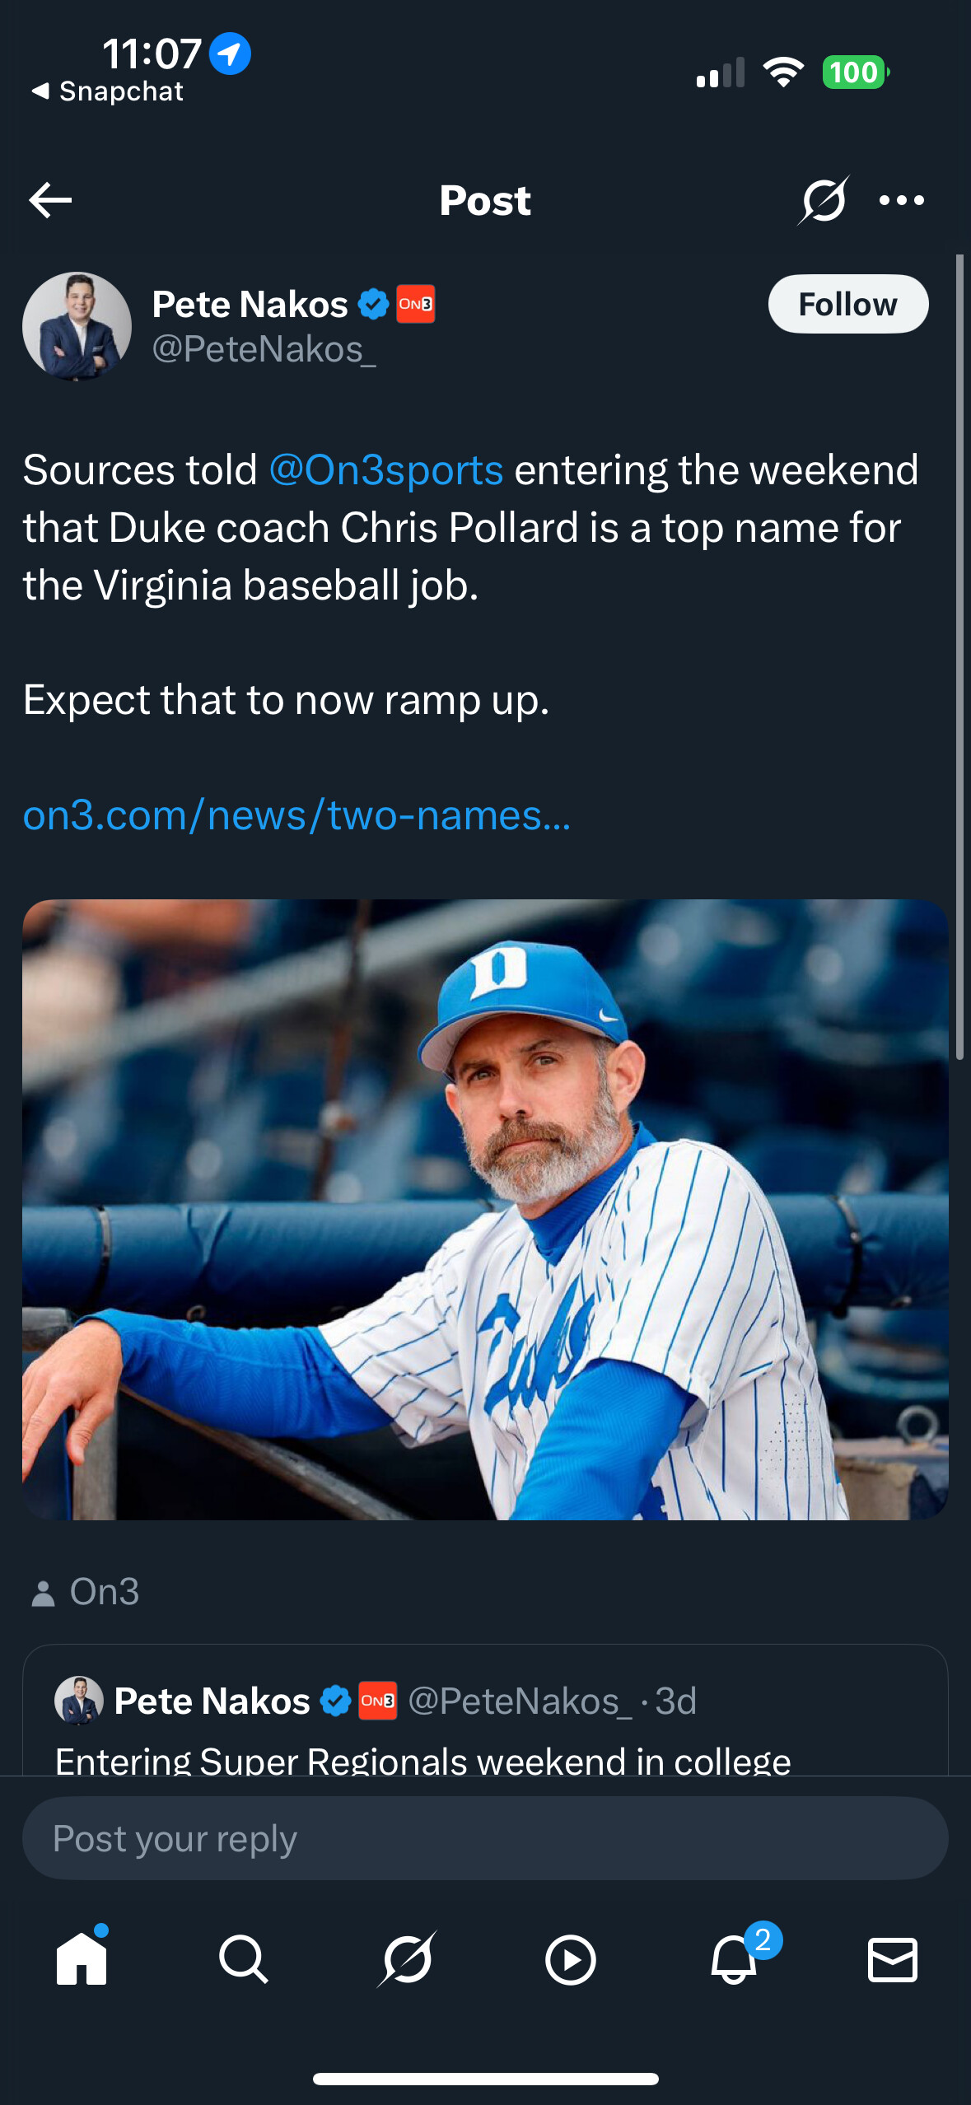Open the on3.com/news/two-names article link
The width and height of the screenshot is (971, 2105).
tap(296, 815)
